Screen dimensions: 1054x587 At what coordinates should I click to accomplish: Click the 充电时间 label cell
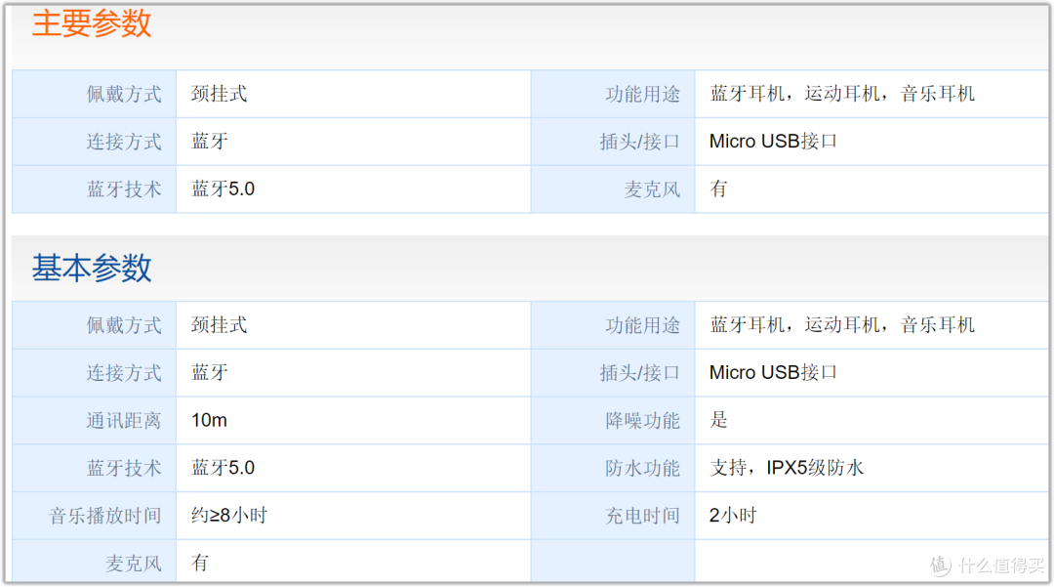(613, 515)
